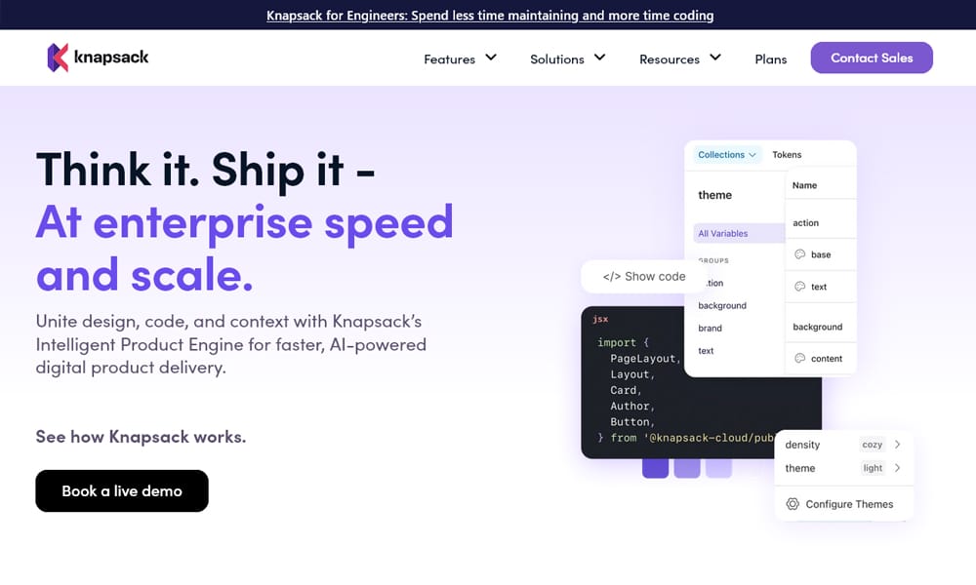The image size is (976, 585).
Task: Click the middle purple icon under the code panel
Action: 687,470
